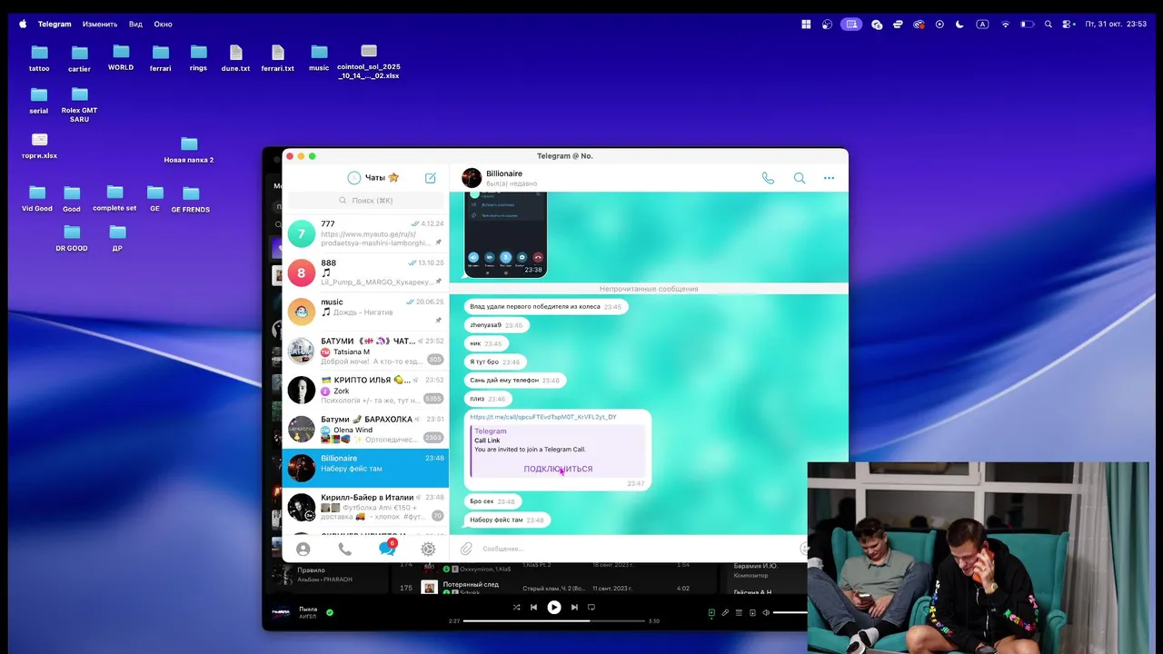Viewport: 1163px width, 654px height.
Task: Select the GE FRENDS folder on desktop
Action: point(191,199)
